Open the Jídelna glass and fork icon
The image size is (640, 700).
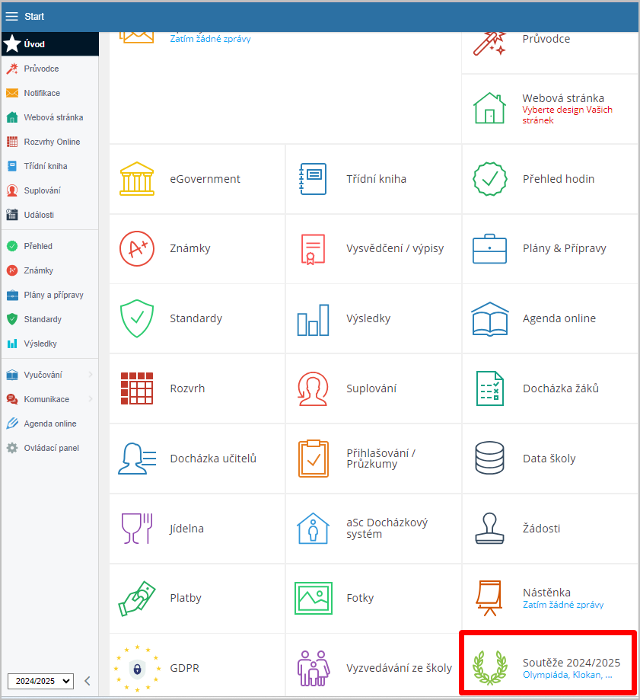pos(137,529)
